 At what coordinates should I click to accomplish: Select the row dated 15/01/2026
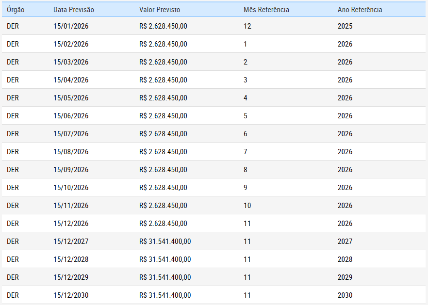click(x=71, y=26)
